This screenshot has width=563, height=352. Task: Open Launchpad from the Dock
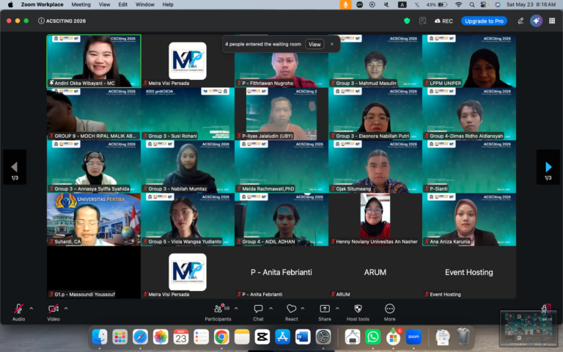[119, 337]
